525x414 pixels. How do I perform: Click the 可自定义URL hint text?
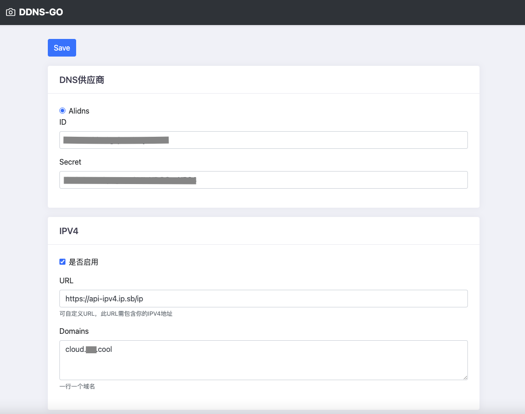pos(116,314)
